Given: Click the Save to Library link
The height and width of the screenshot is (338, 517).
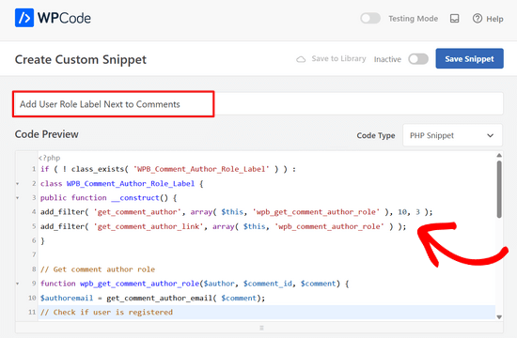Looking at the screenshot, I should (338, 58).
